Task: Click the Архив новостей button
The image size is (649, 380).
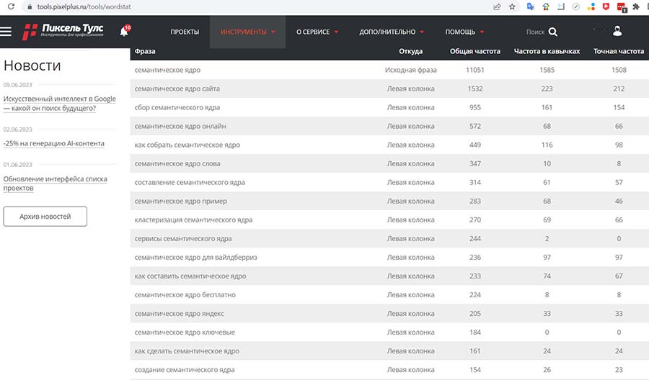Action: [45, 216]
